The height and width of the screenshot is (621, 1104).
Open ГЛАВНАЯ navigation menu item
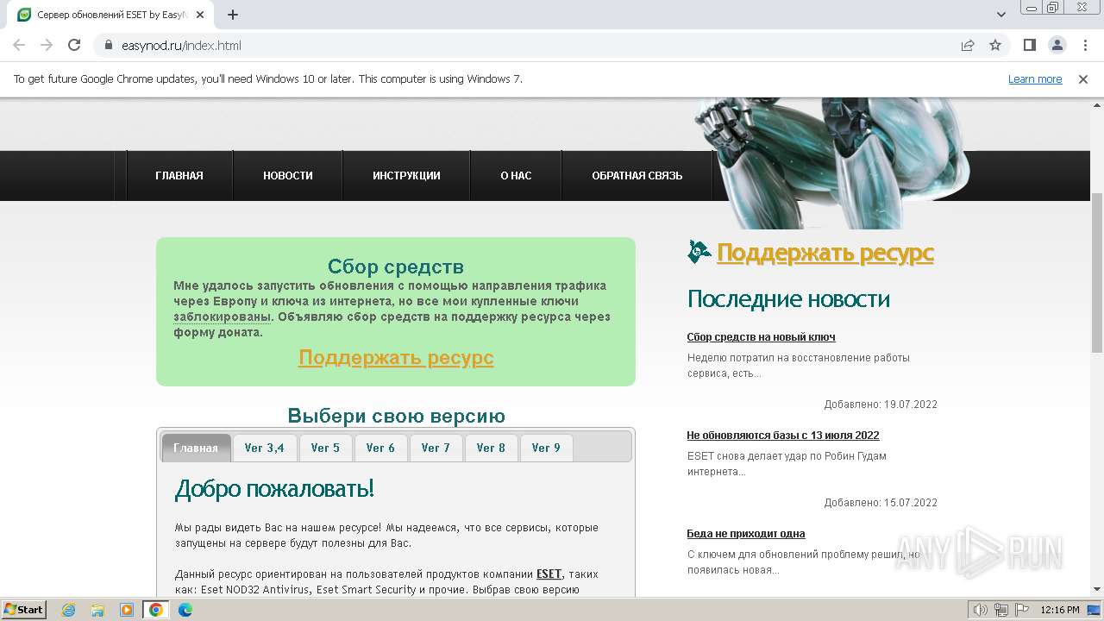coord(179,176)
